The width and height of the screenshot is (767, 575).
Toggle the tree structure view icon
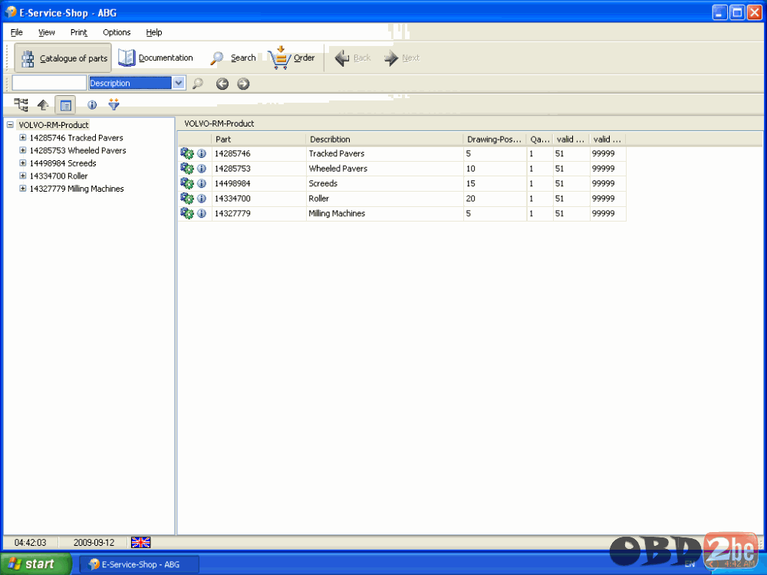coord(21,104)
